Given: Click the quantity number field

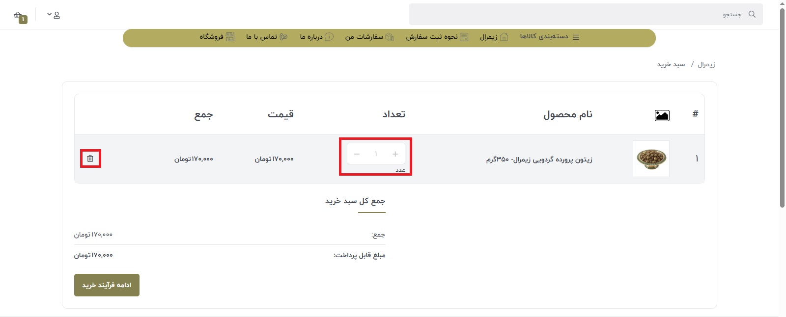Looking at the screenshot, I should point(376,154).
